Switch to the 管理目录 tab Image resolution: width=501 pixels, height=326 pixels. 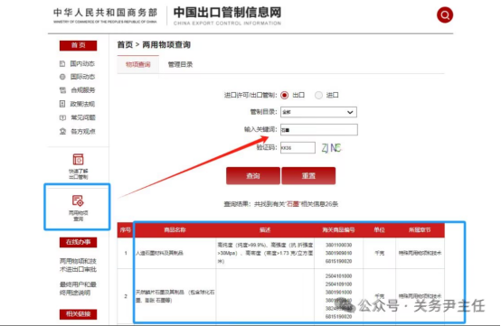pos(180,65)
